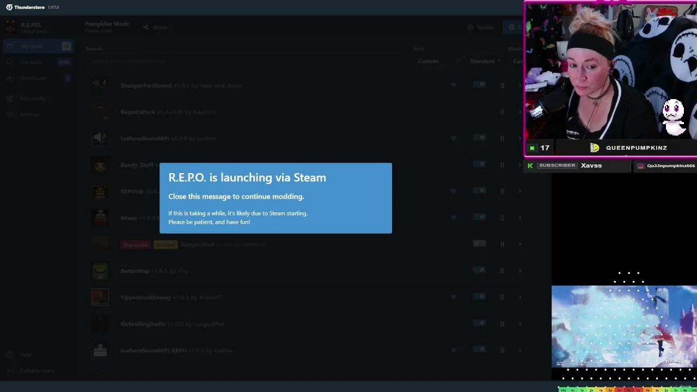
Task: Toggle the Bendy_Stuff mod switch
Action: pos(479,164)
